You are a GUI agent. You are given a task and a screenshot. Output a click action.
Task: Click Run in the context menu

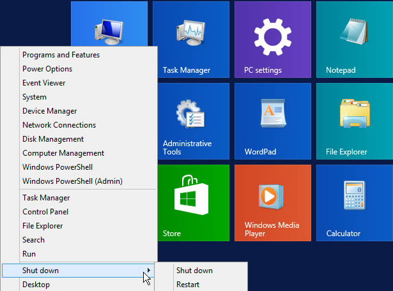click(x=29, y=254)
